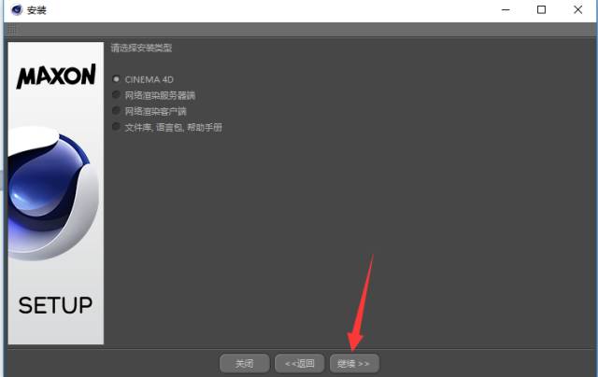Click the MAXON logo in side banner
The image size is (598, 377).
coord(56,76)
